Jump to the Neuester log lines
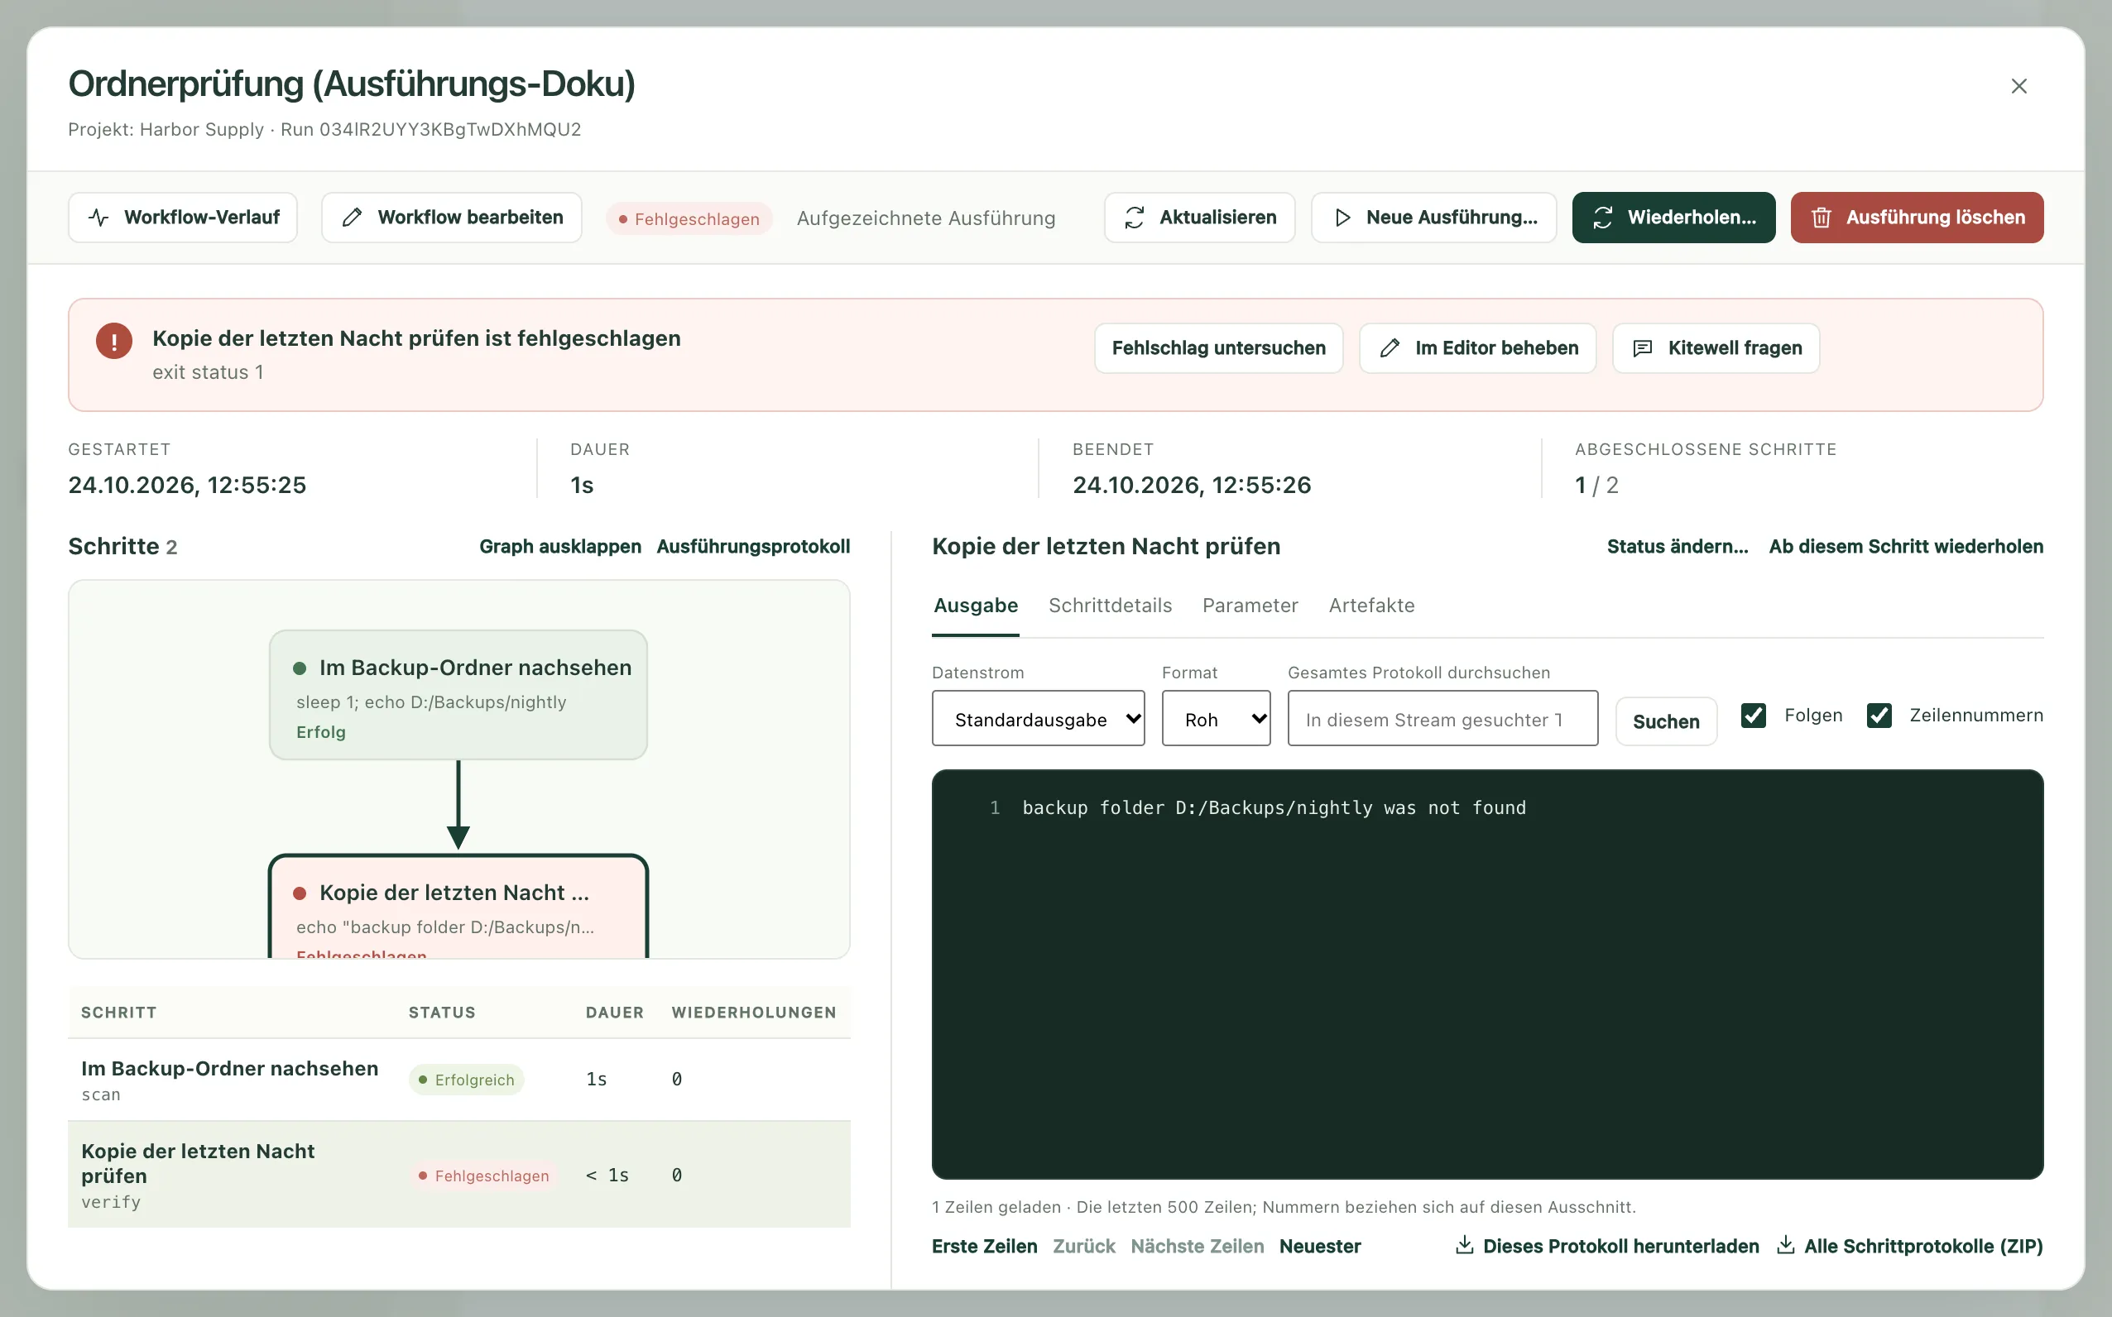Viewport: 2112px width, 1317px height. [x=1319, y=1247]
